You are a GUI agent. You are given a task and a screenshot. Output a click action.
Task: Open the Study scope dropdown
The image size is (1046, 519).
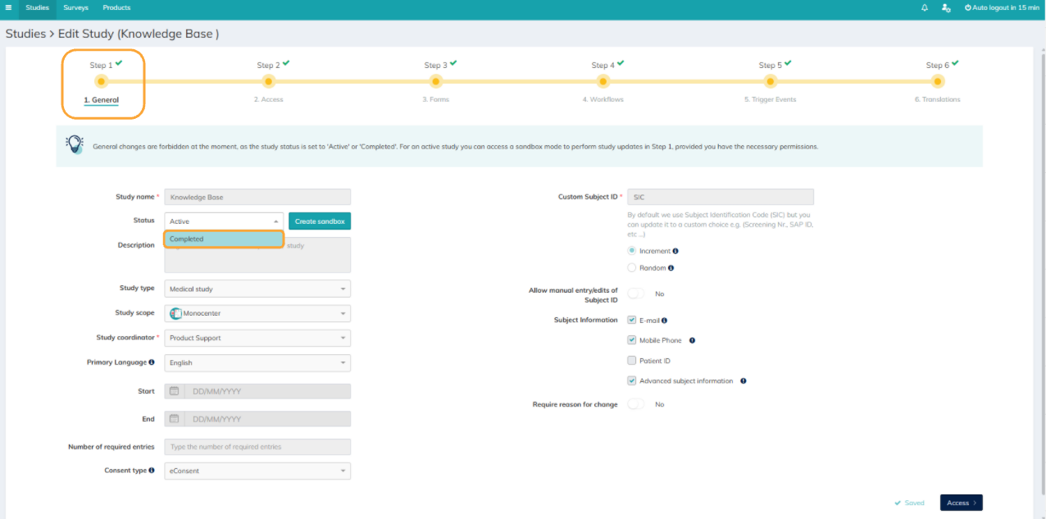click(257, 313)
